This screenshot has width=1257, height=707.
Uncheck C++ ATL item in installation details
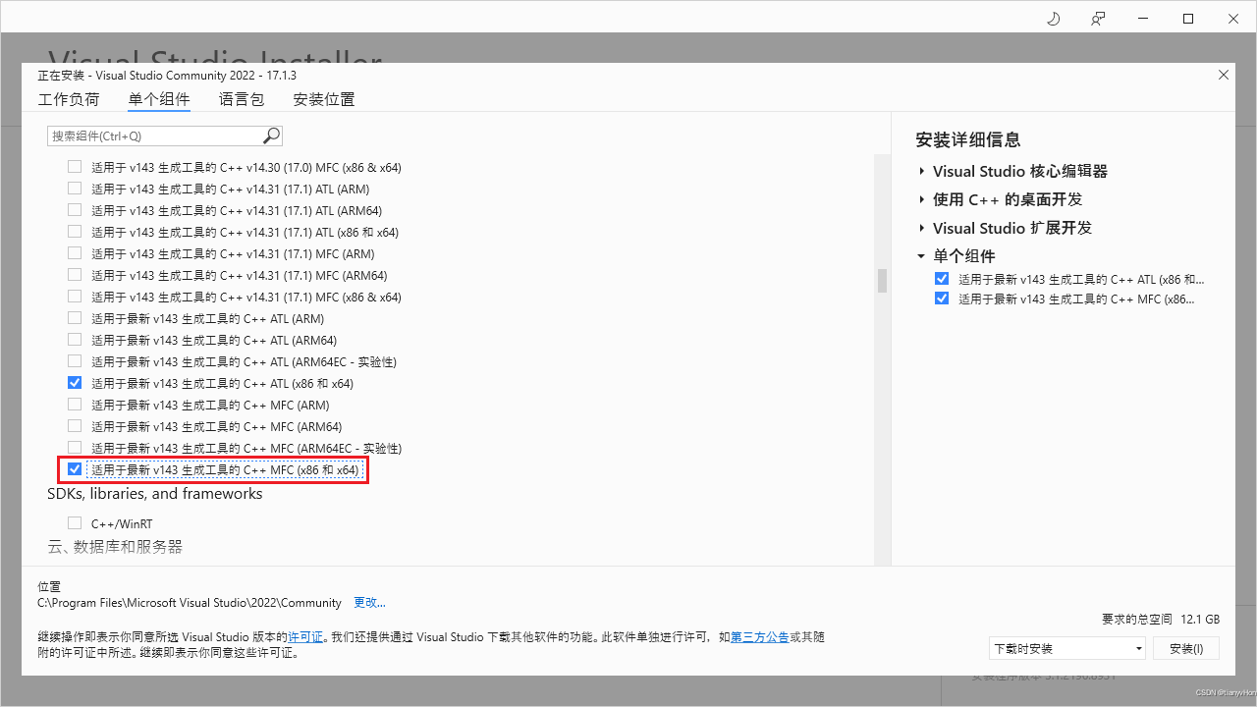(942, 279)
